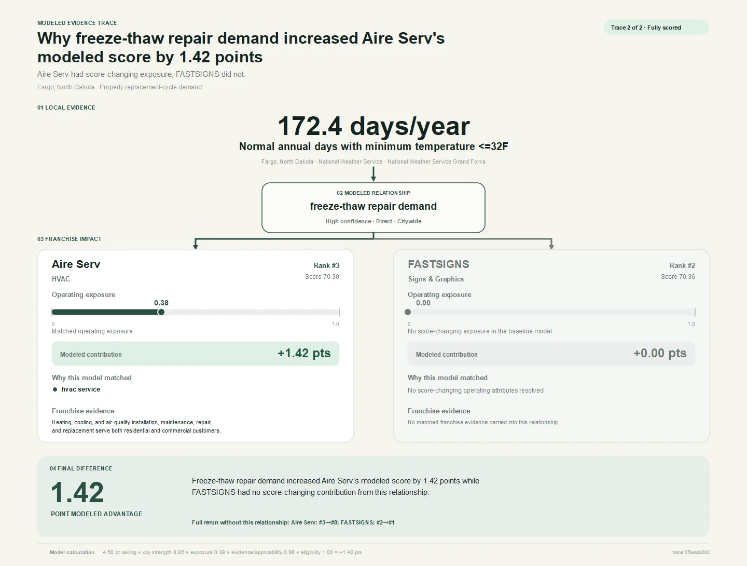Click the 'Trace 2 of 2 · Fully scored' badge
The width and height of the screenshot is (747, 566).
point(656,28)
